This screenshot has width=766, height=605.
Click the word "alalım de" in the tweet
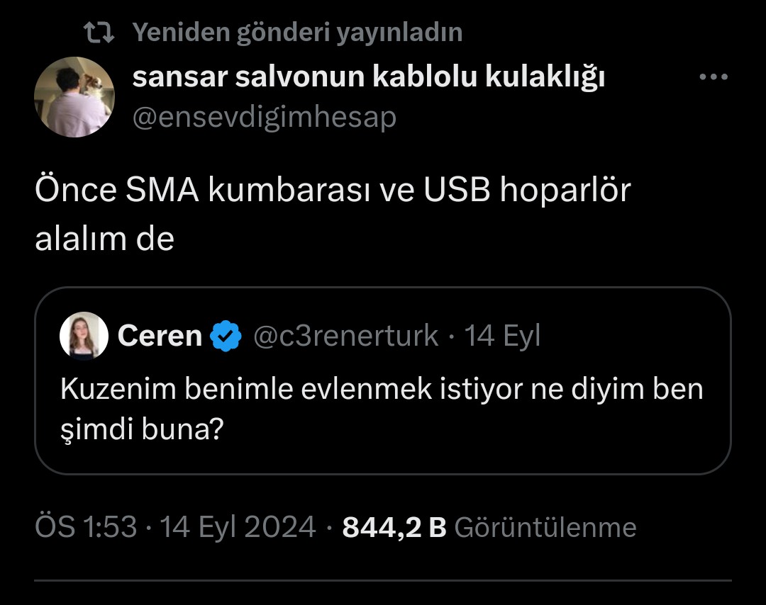[104, 239]
